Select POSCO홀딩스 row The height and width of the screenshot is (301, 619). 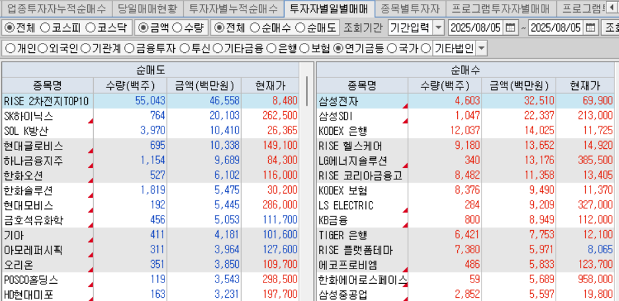pos(151,280)
